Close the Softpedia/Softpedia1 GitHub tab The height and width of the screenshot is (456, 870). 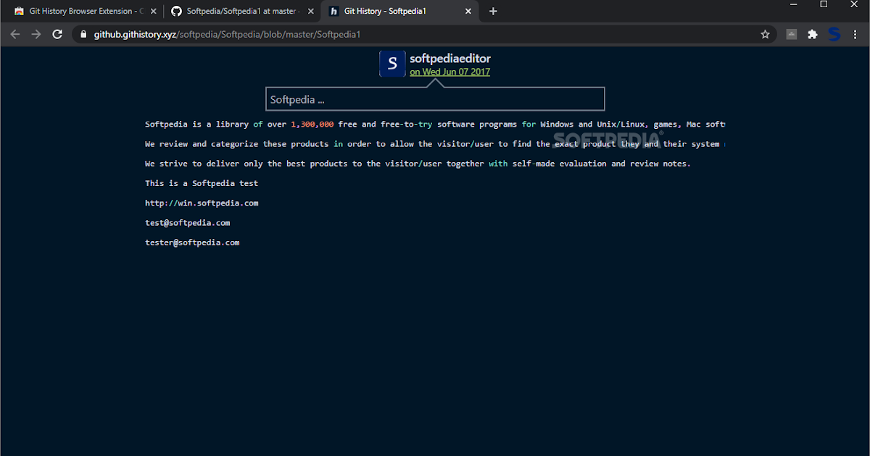pyautogui.click(x=310, y=12)
